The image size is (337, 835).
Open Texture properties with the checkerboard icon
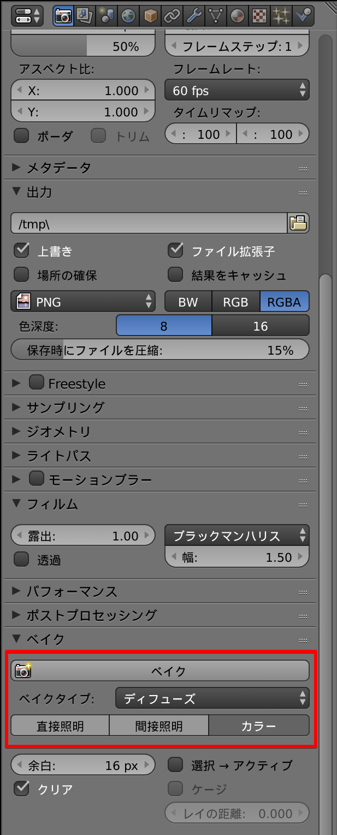(x=259, y=16)
